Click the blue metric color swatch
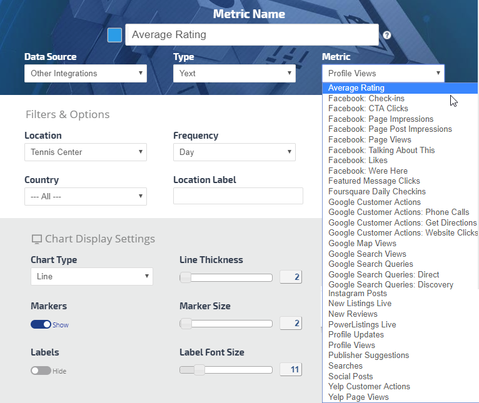 [x=114, y=35]
